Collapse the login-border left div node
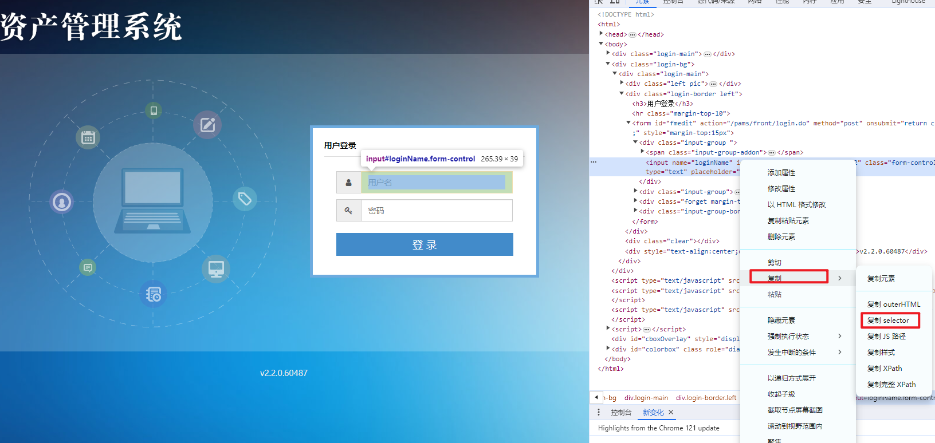 622,93
